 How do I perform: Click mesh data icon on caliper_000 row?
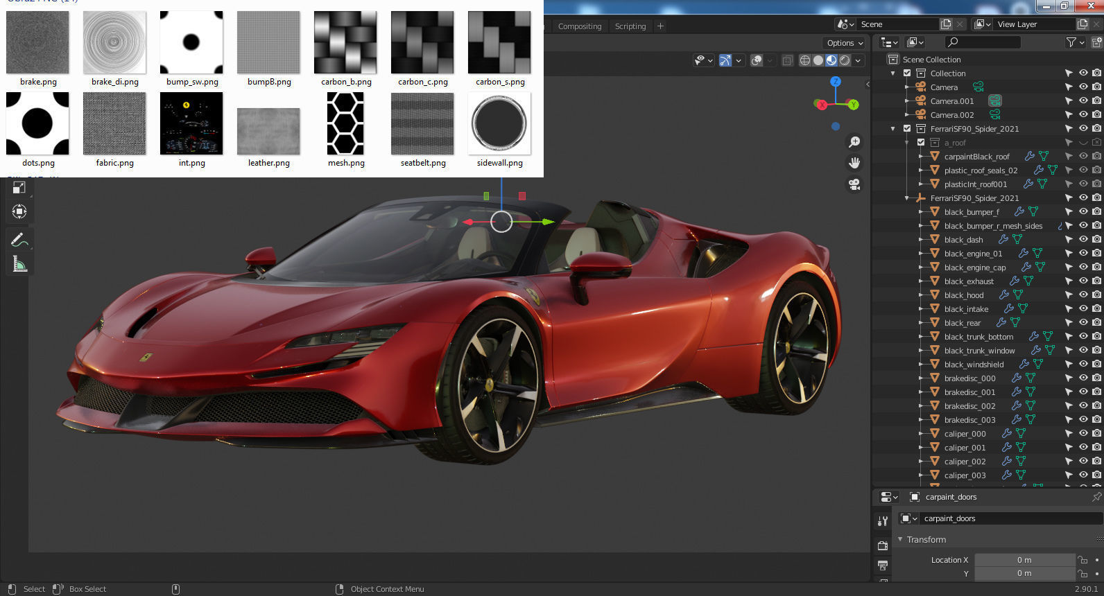coord(1021,433)
